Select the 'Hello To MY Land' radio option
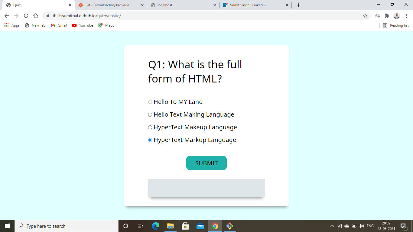Image resolution: width=413 pixels, height=232 pixels. (150, 102)
